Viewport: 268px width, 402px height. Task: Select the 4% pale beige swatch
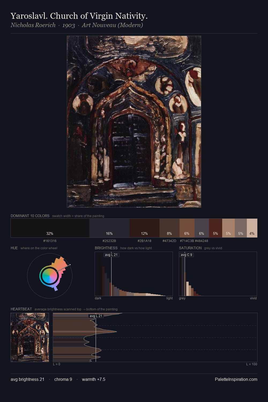[x=252, y=228]
